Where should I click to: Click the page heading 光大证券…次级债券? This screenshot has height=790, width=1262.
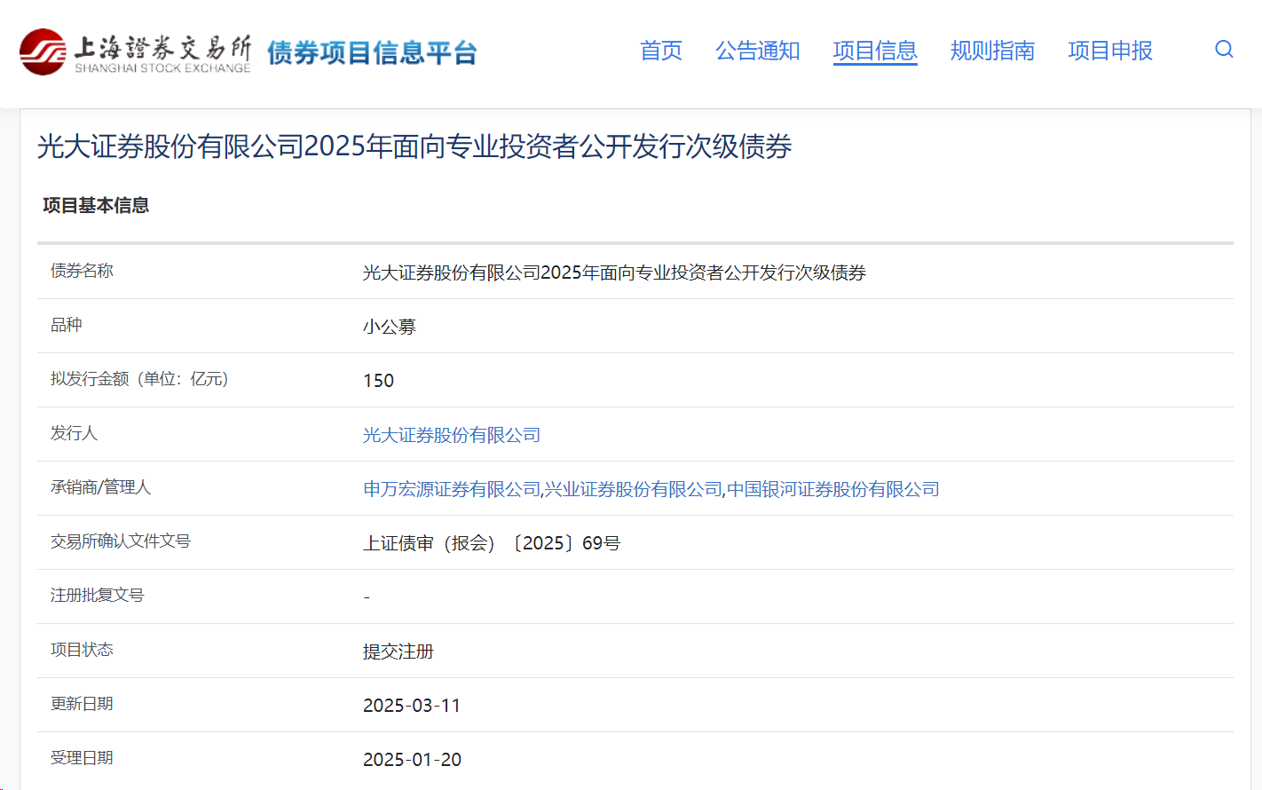click(414, 146)
